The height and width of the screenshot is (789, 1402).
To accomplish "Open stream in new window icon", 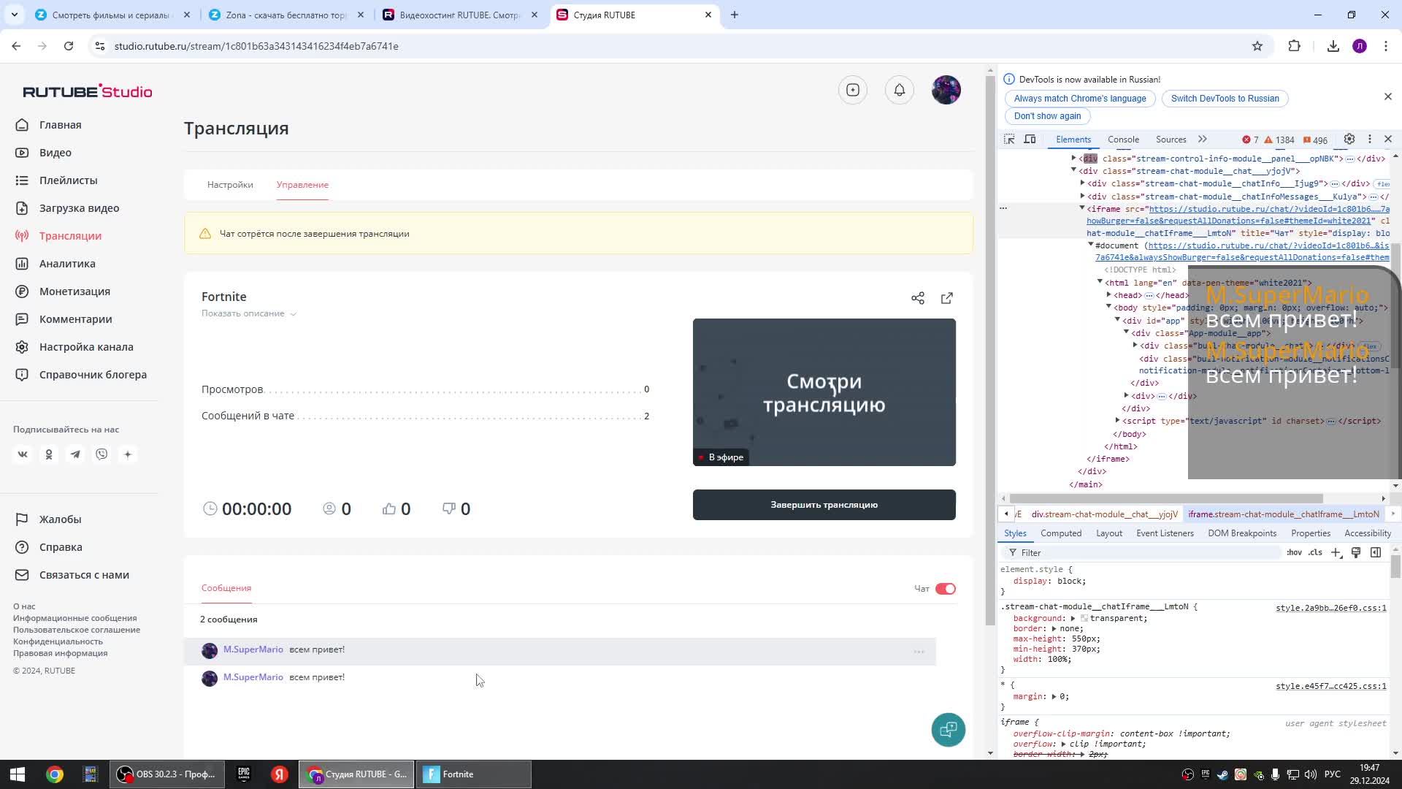I will [947, 298].
